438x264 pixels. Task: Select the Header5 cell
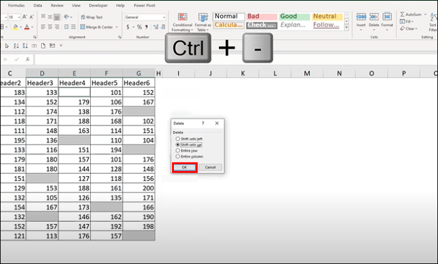(x=107, y=83)
